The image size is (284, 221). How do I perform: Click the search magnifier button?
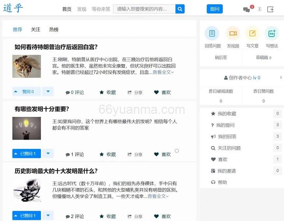coord(180,9)
